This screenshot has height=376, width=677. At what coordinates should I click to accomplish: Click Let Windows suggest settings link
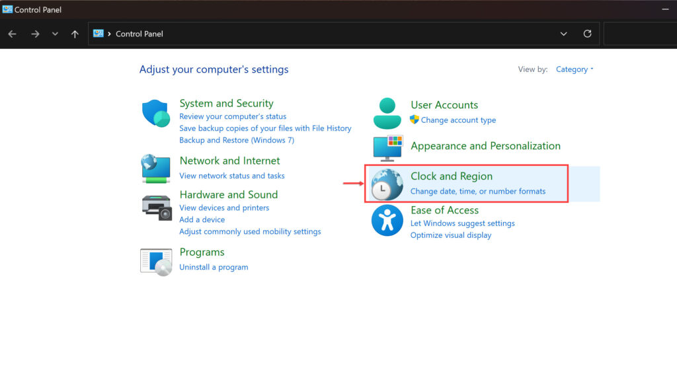point(462,223)
